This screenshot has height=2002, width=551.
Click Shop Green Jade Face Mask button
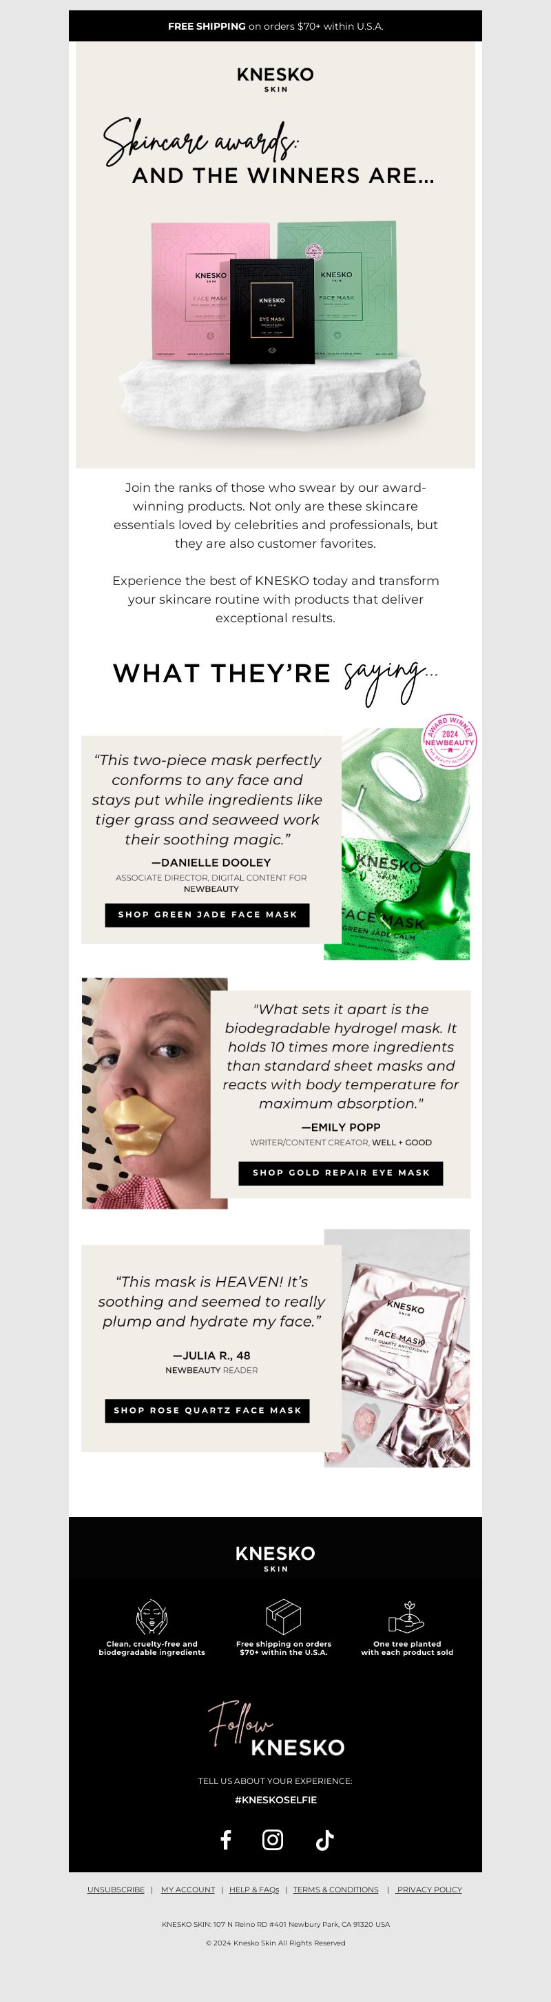[207, 915]
